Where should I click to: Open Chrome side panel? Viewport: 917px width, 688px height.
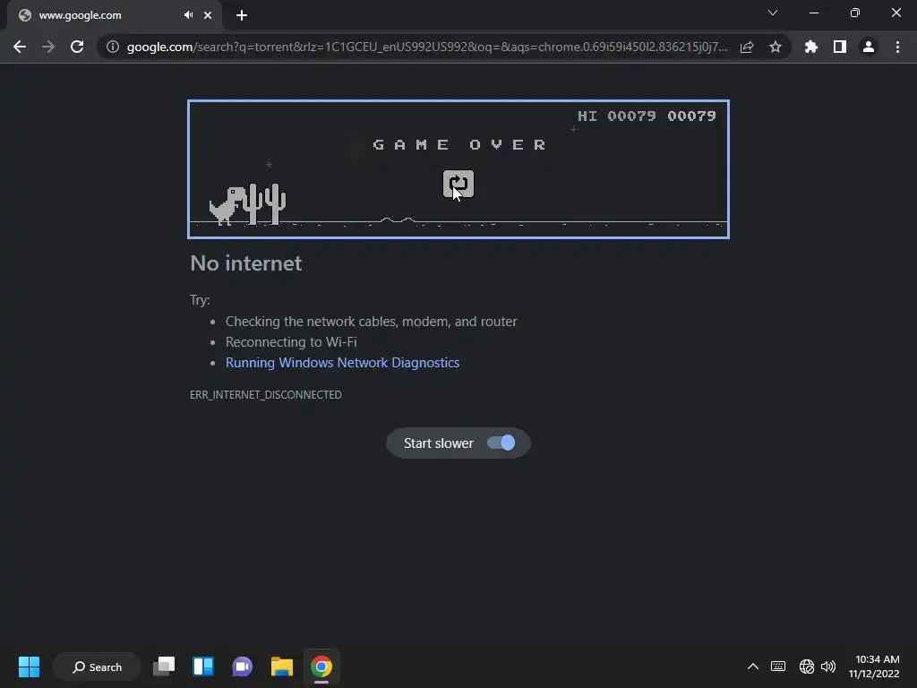click(840, 47)
